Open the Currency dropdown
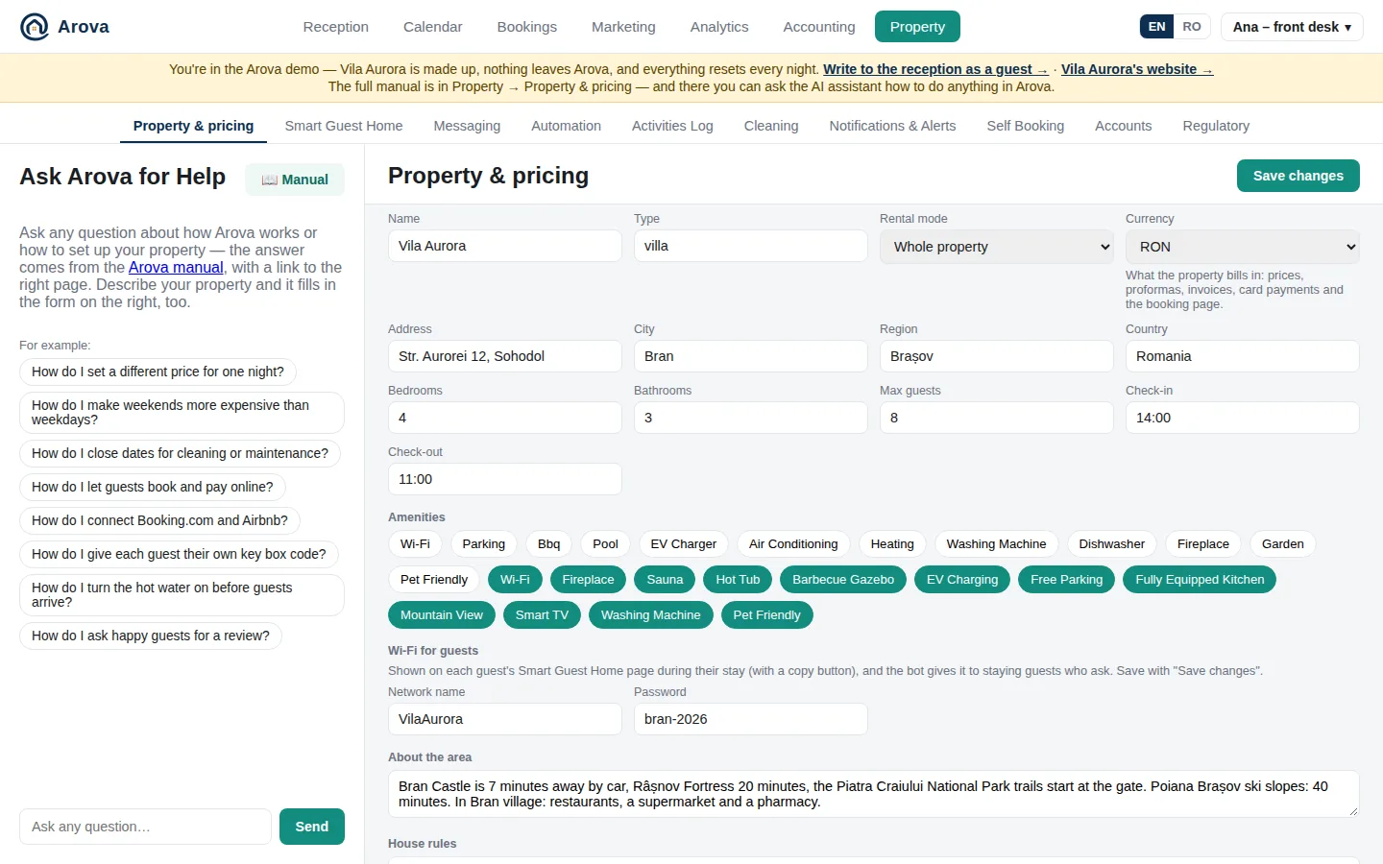 tap(1243, 247)
